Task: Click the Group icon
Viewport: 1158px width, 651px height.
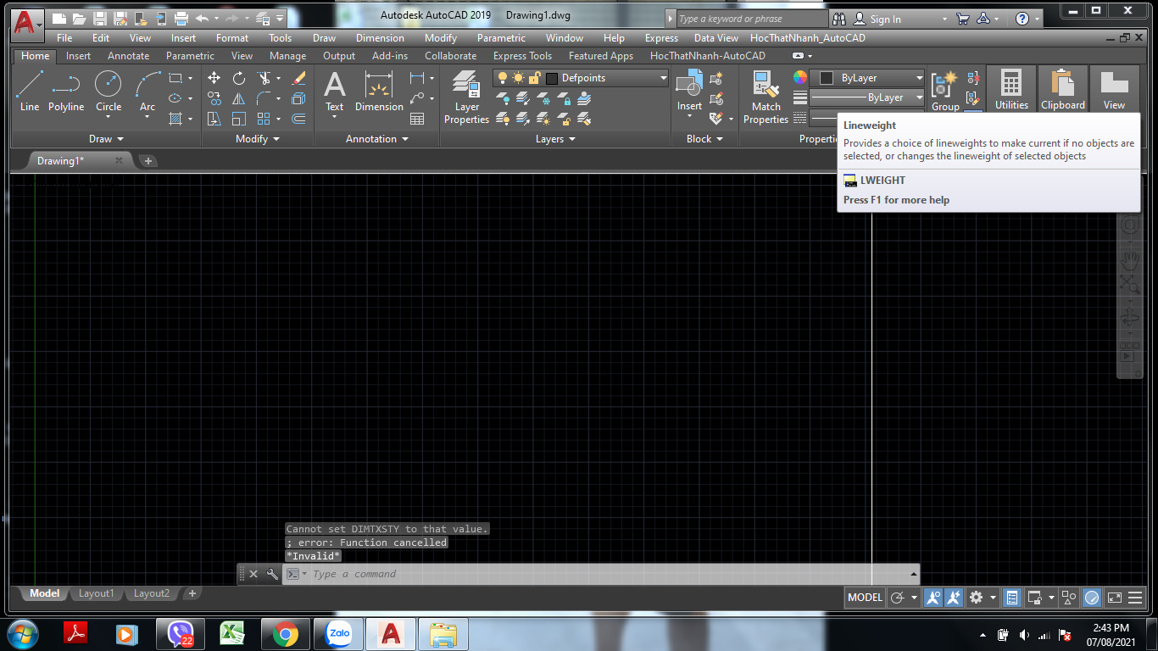Action: click(x=945, y=92)
